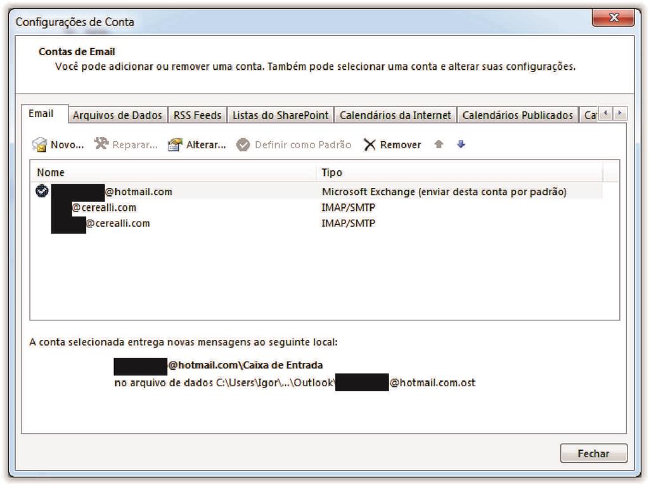Click the default account checkmark icon by hotmail.com

(42, 191)
